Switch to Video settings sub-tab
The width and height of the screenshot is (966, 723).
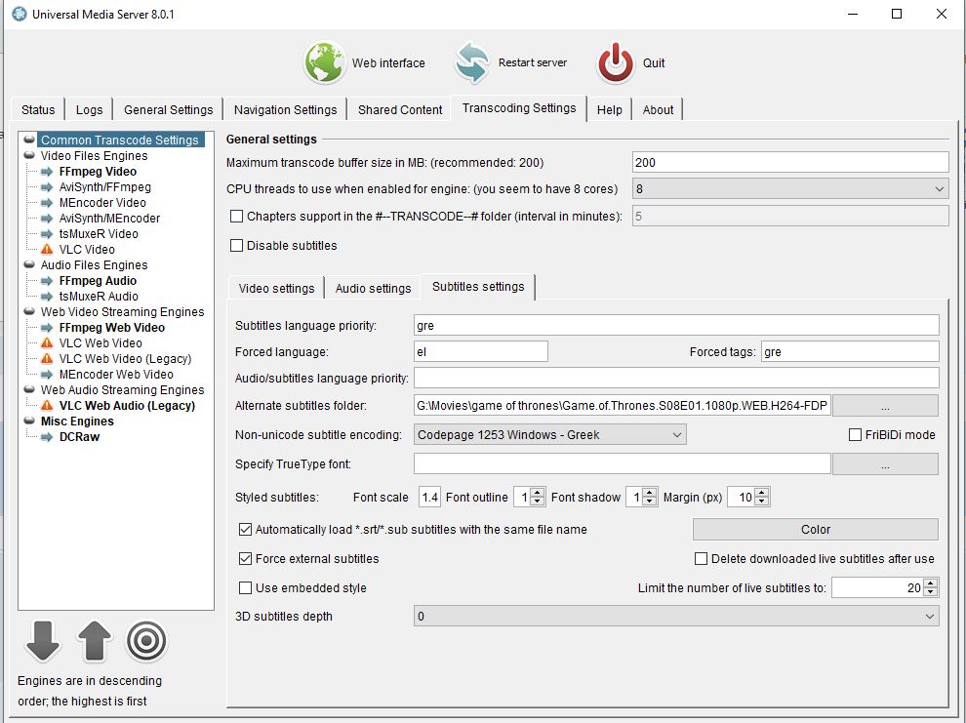click(x=276, y=288)
